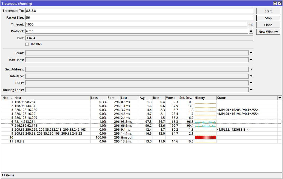Click red history bar of hop 10
This screenshot has width=283, height=179.
(x=205, y=137)
